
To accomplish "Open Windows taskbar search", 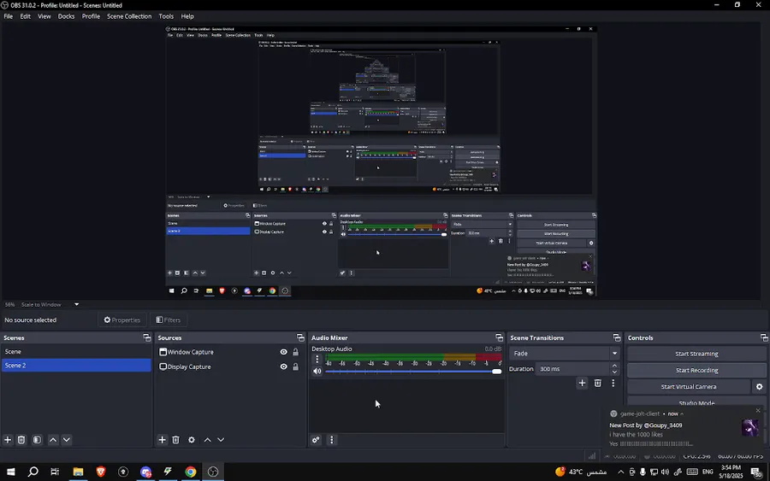I will pos(33,472).
